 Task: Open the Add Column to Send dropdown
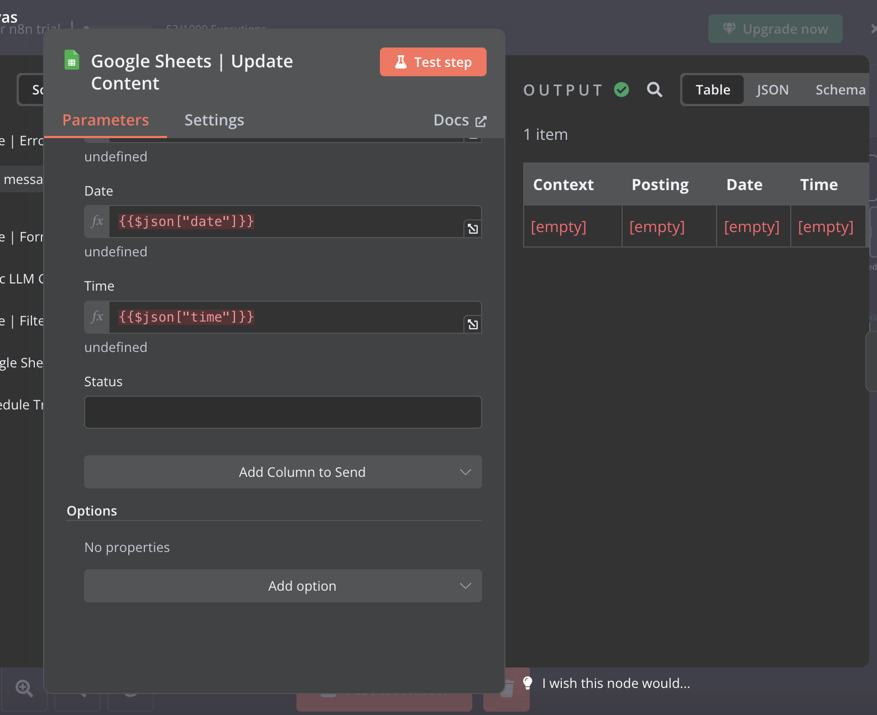283,472
